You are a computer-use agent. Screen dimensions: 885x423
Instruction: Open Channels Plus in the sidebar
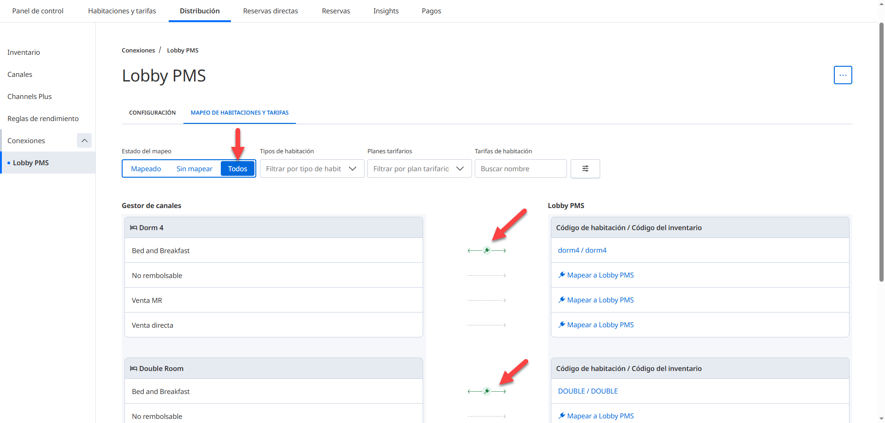pos(29,97)
